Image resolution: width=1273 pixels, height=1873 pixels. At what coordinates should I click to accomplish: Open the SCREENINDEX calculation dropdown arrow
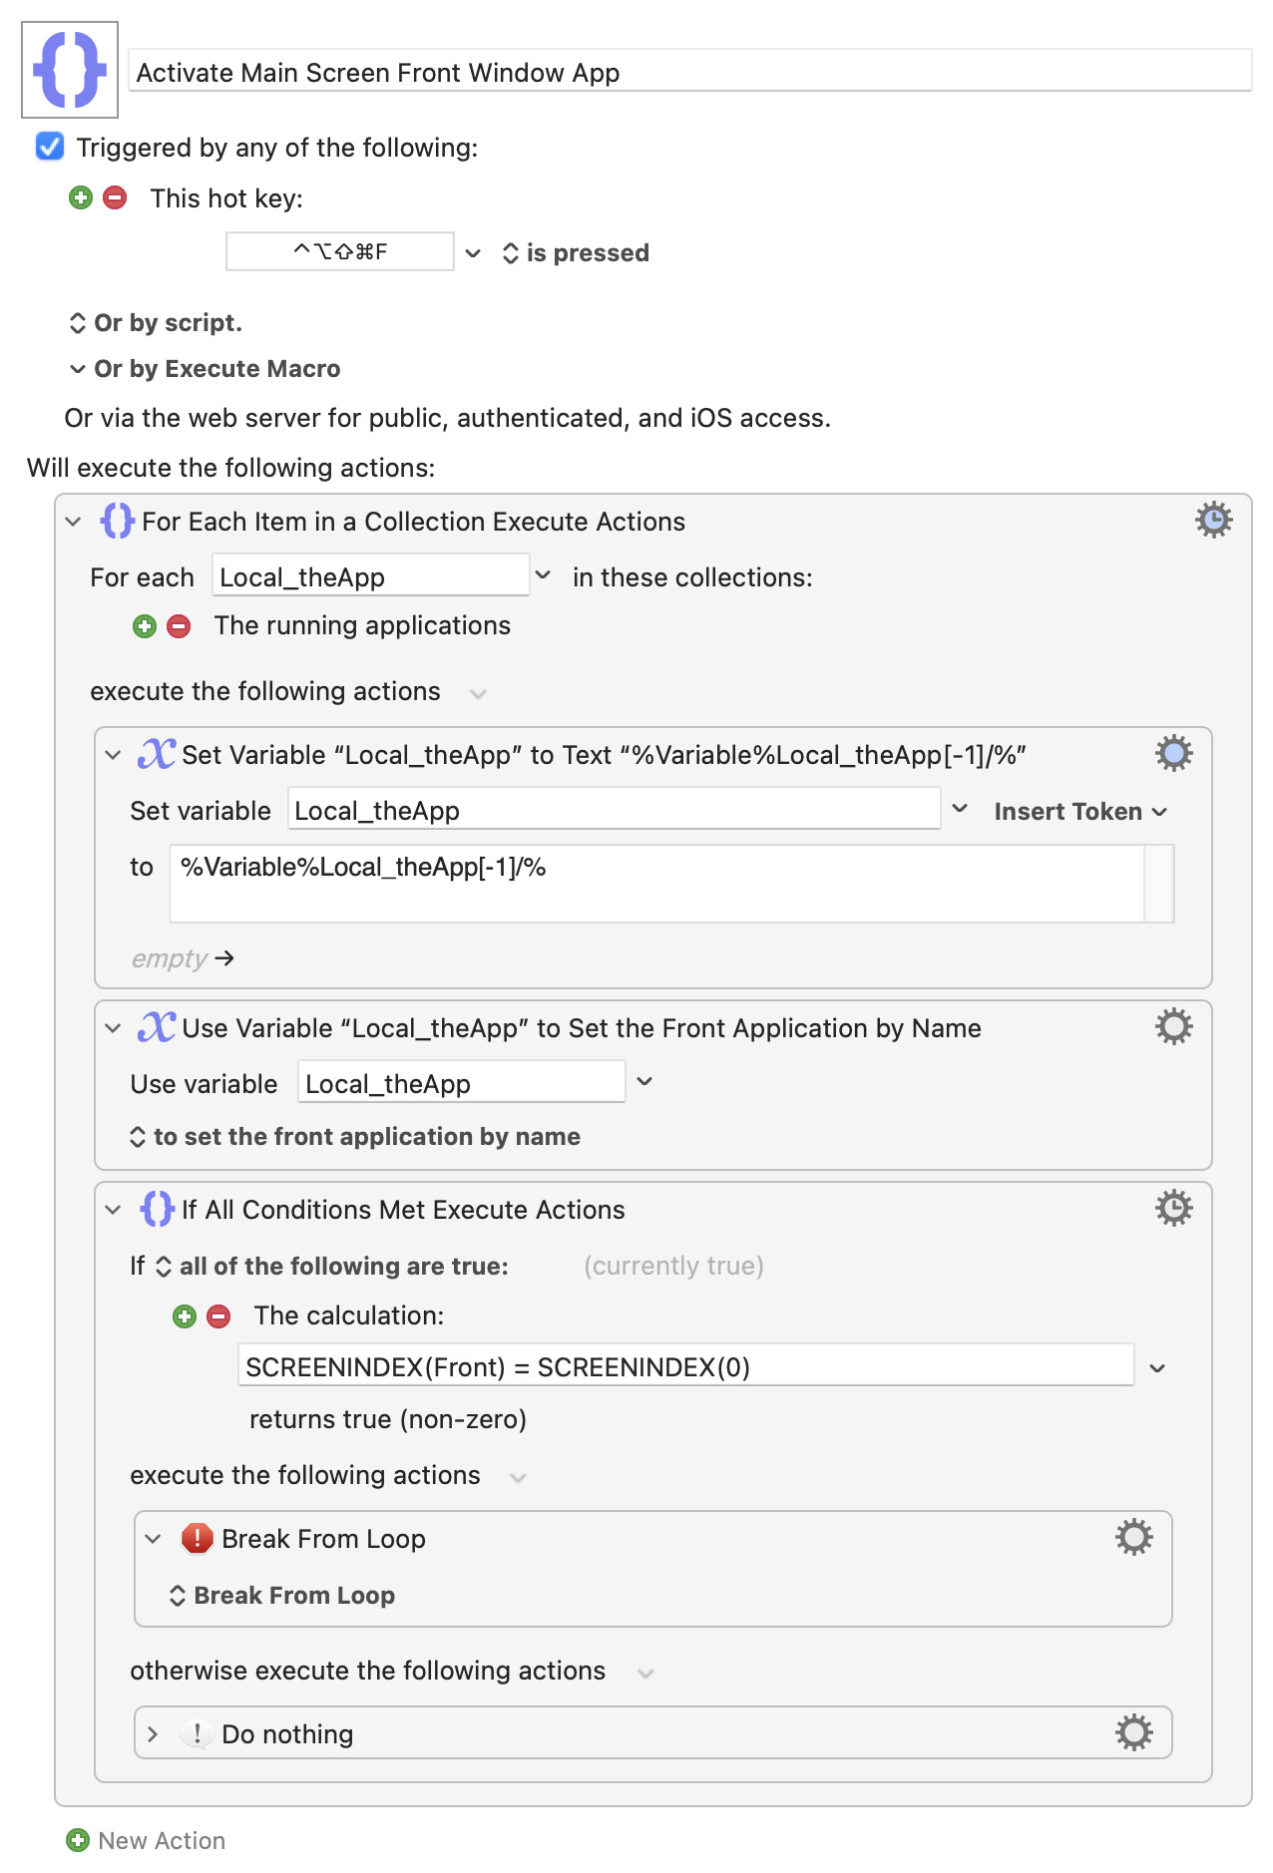1157,1368
